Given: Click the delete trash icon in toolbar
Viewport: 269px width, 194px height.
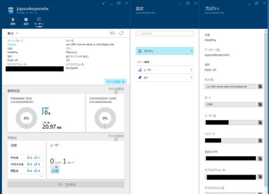Looking at the screenshot, I should (x=13, y=19).
